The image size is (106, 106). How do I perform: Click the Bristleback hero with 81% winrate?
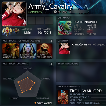10,51
